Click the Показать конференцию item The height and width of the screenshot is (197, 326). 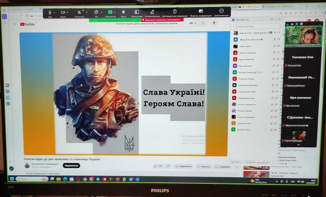201,12
